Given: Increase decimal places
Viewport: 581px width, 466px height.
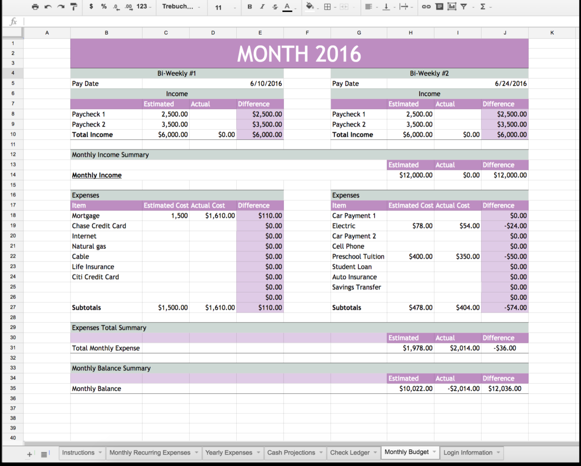Looking at the screenshot, I should [128, 6].
